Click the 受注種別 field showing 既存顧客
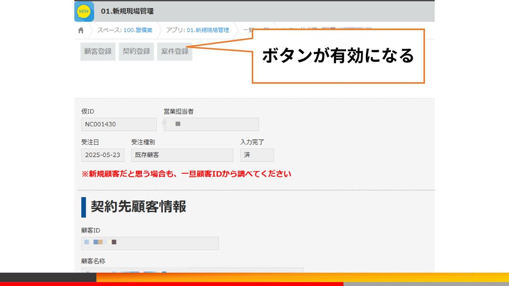The image size is (509, 286). tap(182, 155)
